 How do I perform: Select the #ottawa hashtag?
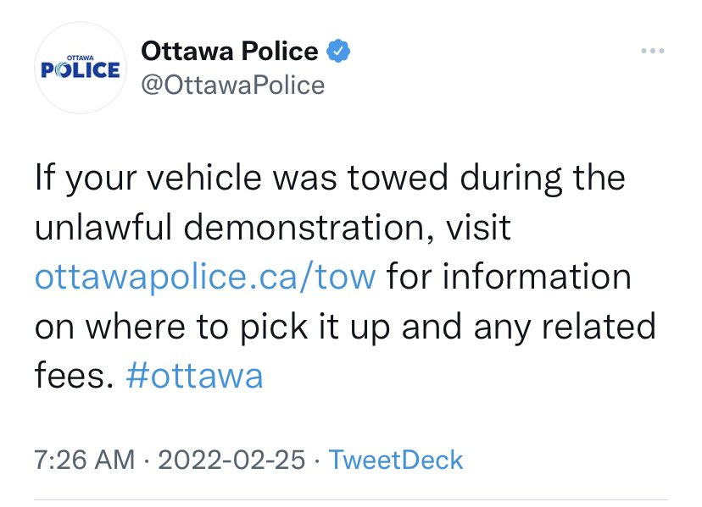[x=194, y=376]
